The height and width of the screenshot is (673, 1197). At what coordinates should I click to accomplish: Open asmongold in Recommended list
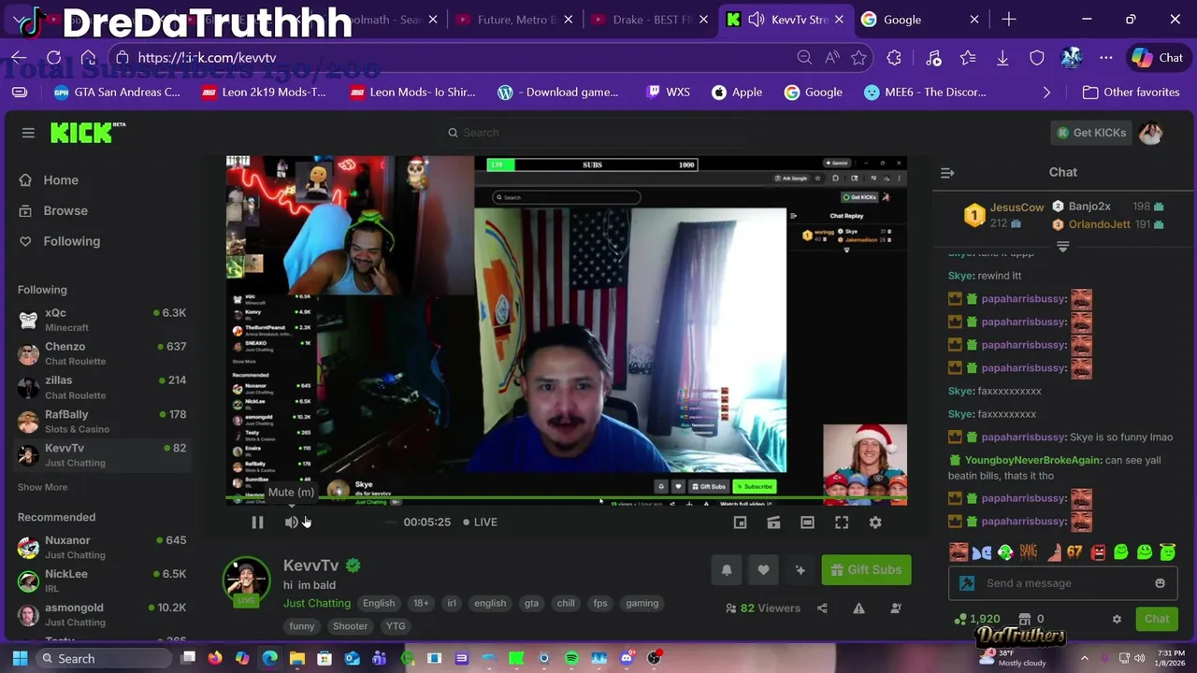[x=102, y=614]
